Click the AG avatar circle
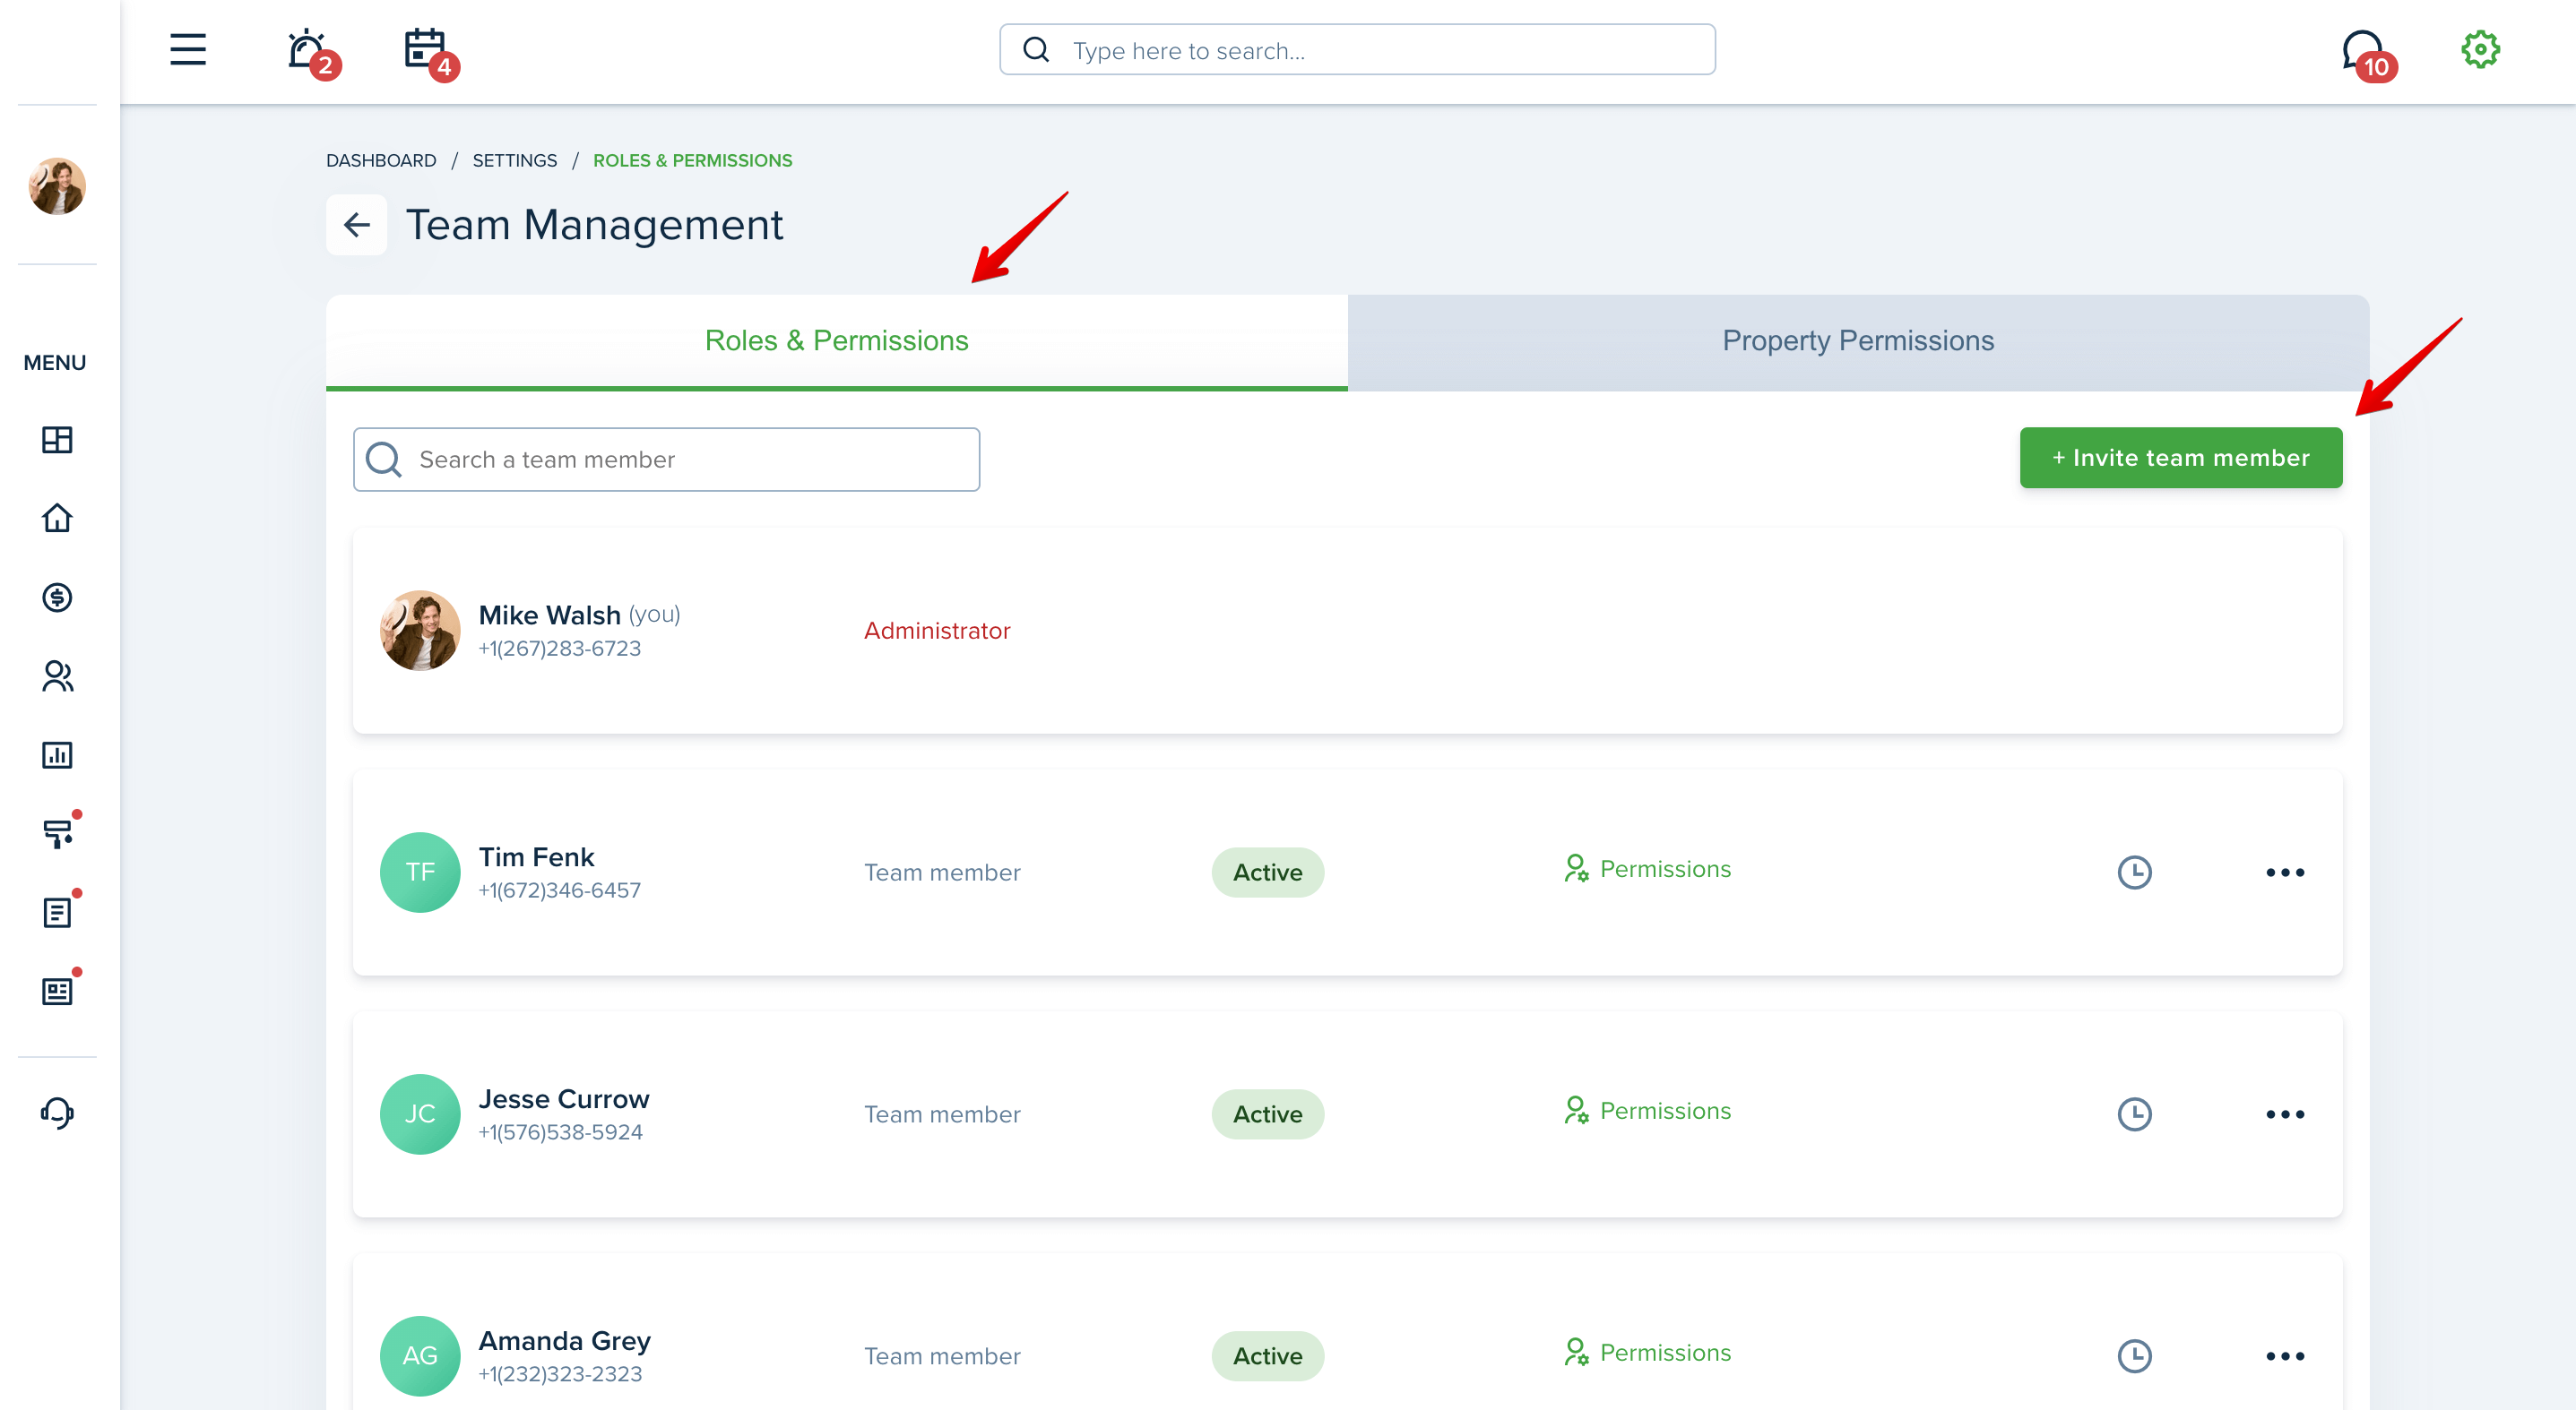 point(420,1356)
